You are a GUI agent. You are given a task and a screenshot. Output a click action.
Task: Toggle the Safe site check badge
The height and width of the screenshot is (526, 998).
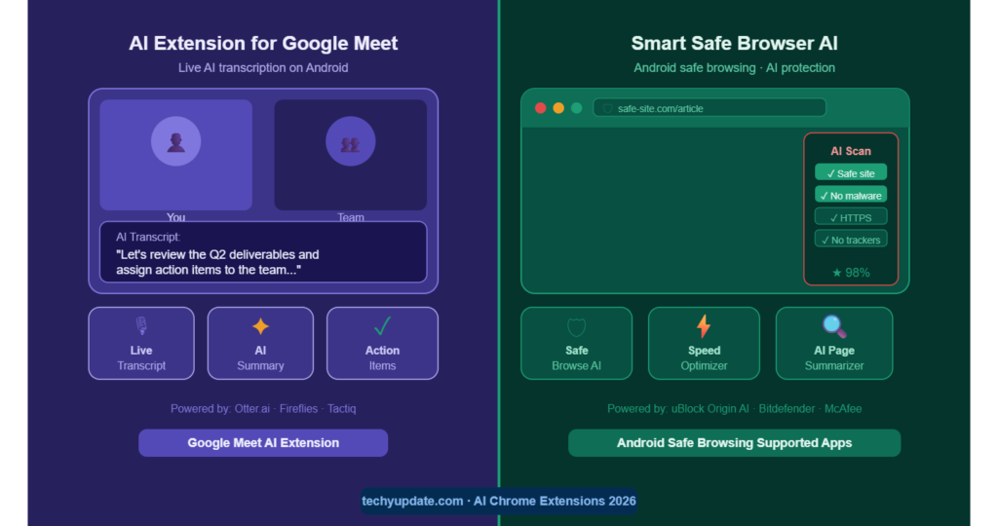[x=850, y=173]
